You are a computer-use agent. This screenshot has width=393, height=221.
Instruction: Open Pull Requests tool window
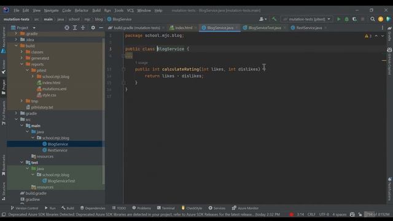(4, 113)
